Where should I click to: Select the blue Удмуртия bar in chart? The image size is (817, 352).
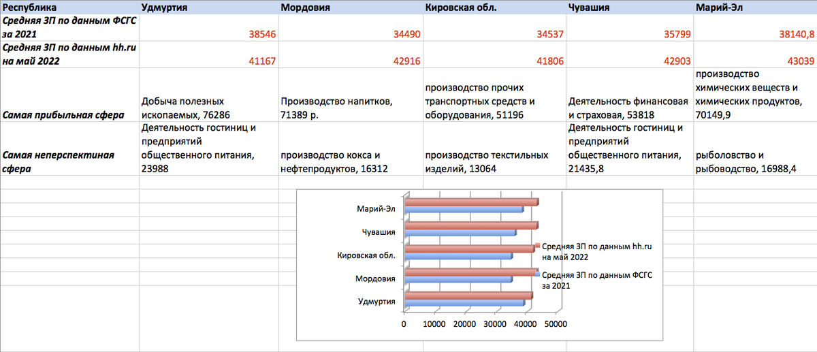click(x=464, y=302)
